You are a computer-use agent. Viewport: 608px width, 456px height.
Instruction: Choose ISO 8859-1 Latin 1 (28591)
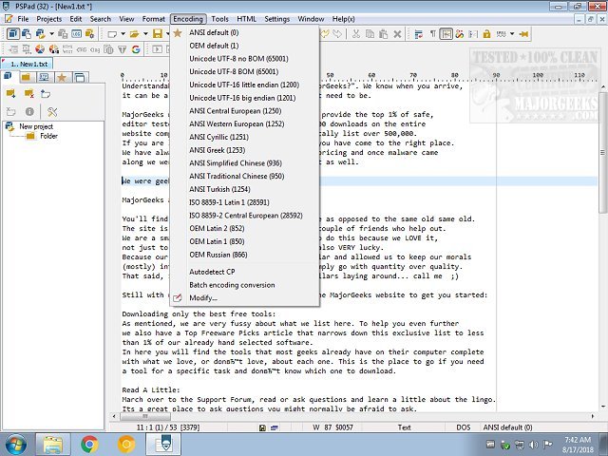pos(245,202)
